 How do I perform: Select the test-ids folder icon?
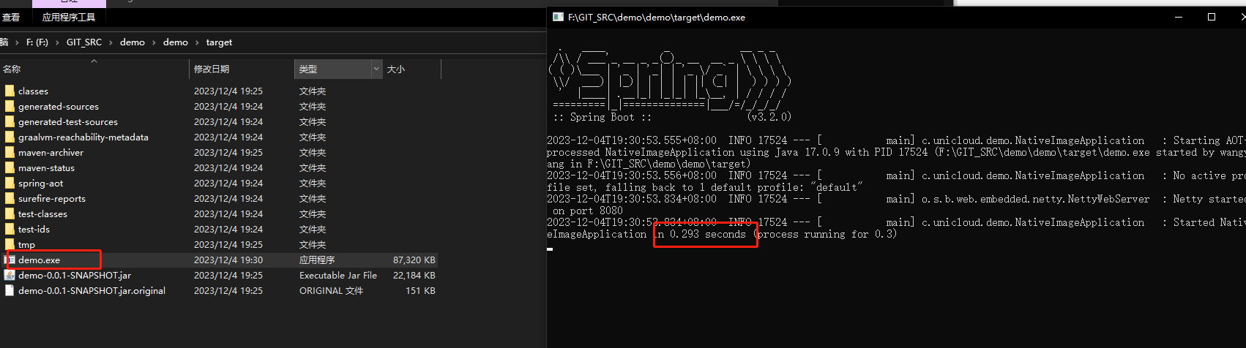10,229
